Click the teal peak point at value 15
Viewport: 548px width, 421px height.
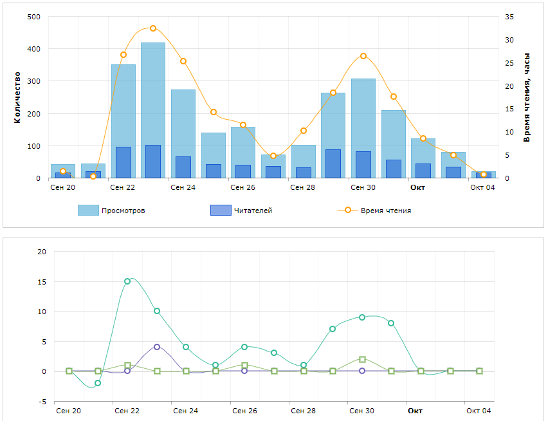127,281
